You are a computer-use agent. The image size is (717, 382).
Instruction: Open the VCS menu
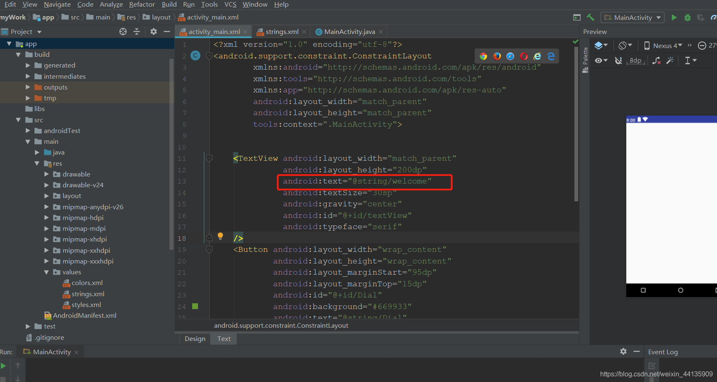[x=230, y=5]
